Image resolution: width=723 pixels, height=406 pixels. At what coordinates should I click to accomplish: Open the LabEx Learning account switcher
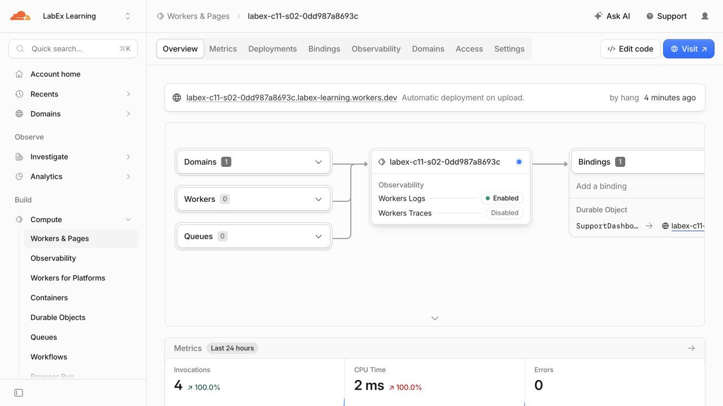coord(86,16)
